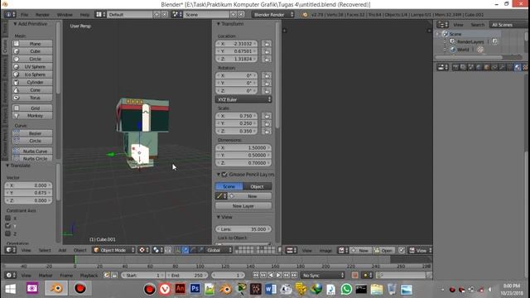Toggle lock on Rotation Z
This screenshot has height=298, width=530.
267,90
